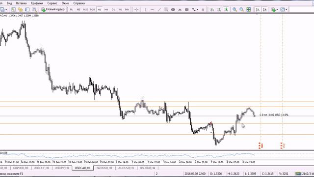Switch to the GBPUSD,H1 chart tab

click(x=21, y=168)
